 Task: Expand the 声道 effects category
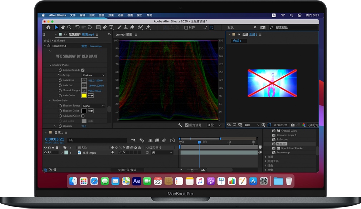270,157
